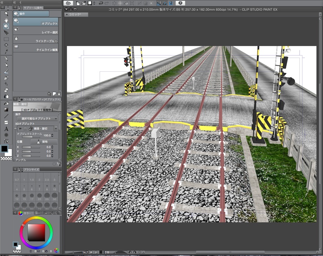This screenshot has height=256, width=323.
Task: Select the Airbrush tool
Action: tap(6, 78)
